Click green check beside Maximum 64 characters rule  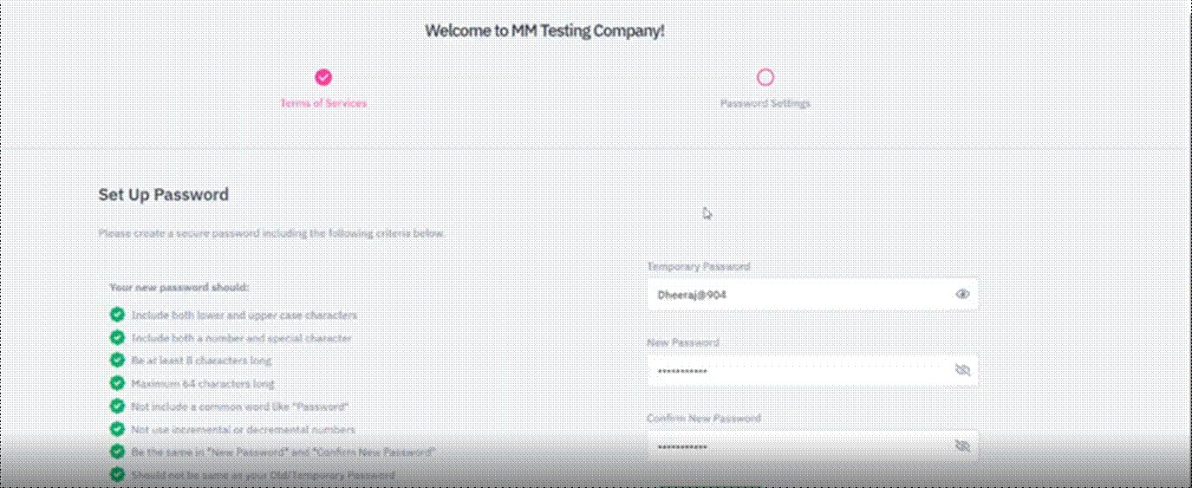[117, 382]
